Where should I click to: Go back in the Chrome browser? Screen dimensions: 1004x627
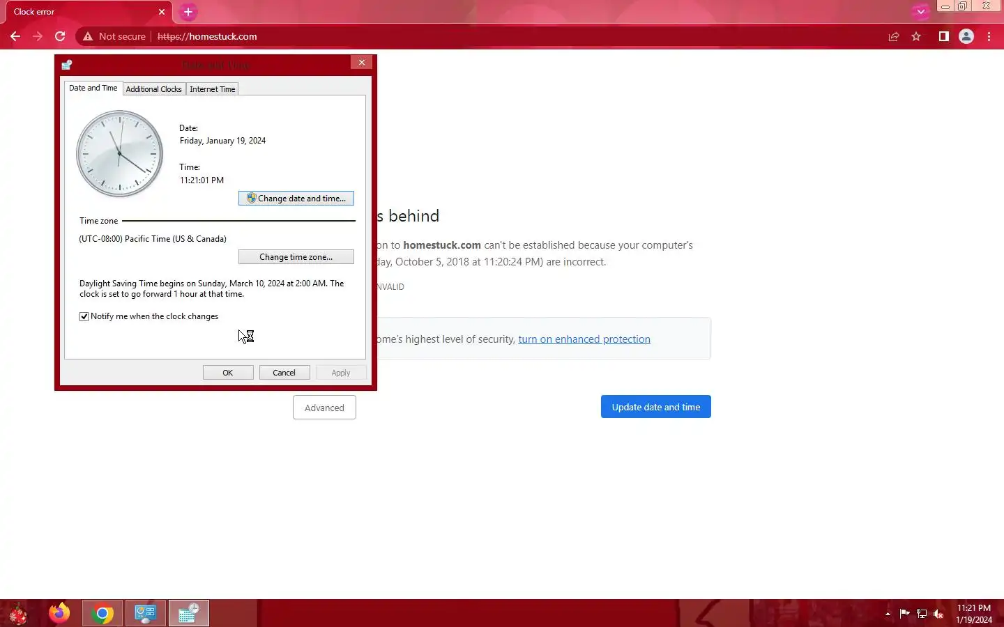pos(15,36)
